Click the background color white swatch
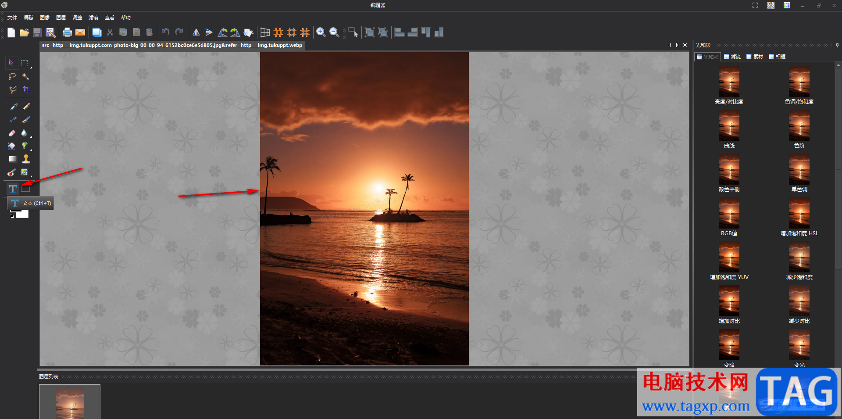The height and width of the screenshot is (419, 842). pos(23,215)
